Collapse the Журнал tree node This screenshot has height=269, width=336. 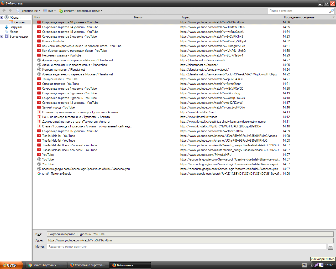[x=2, y=18]
